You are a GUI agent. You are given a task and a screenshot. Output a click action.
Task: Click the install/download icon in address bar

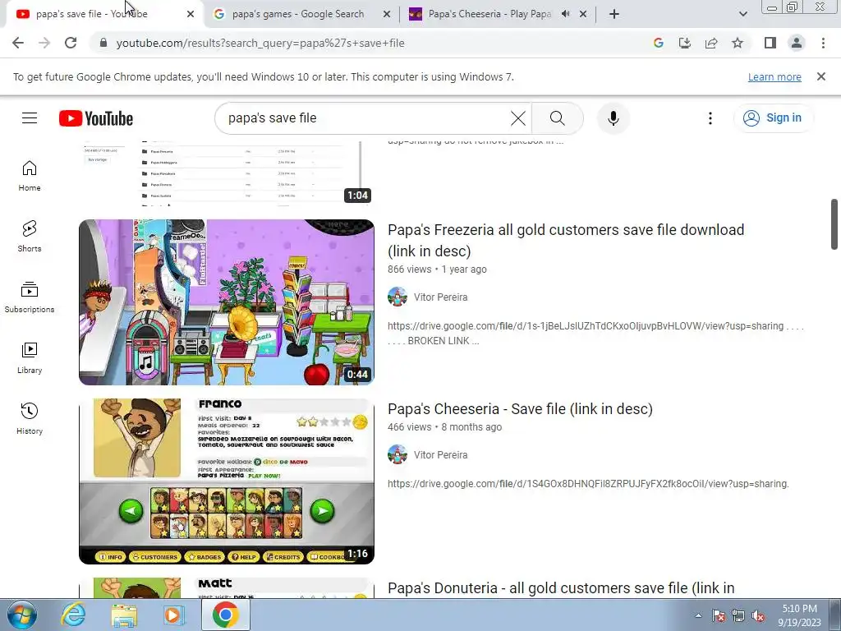(685, 43)
